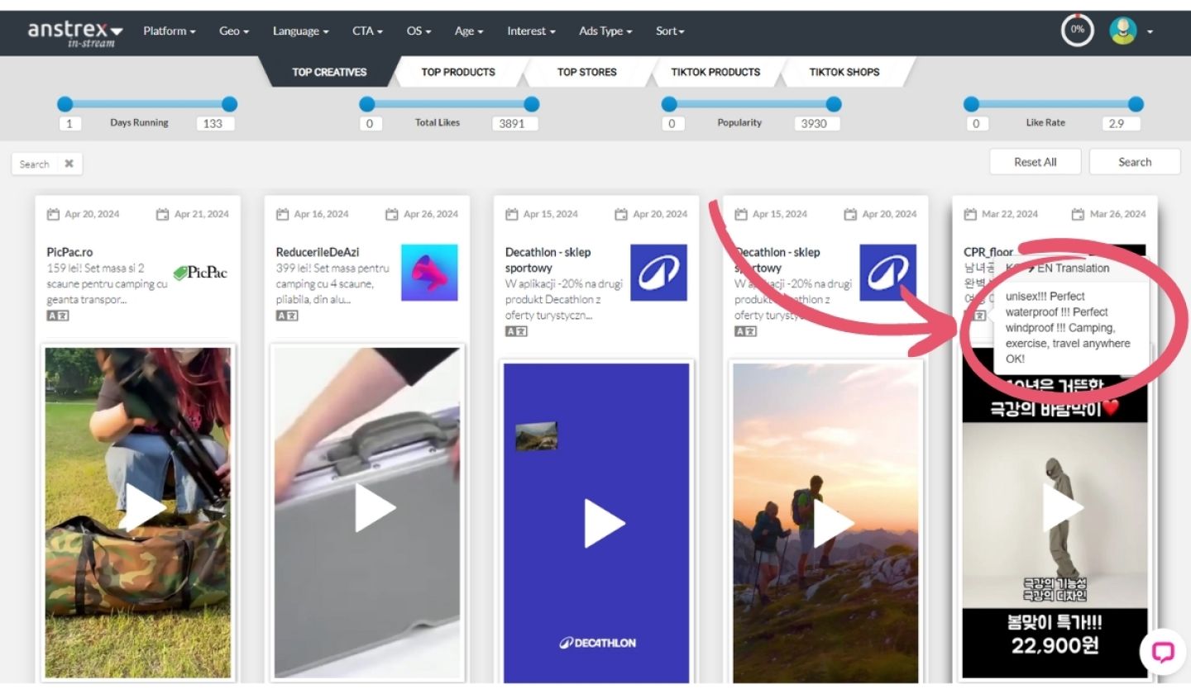Screen dimensions: 1191x694
Task: Click the translate icon under PicPac.ro ad
Action: [x=57, y=316]
